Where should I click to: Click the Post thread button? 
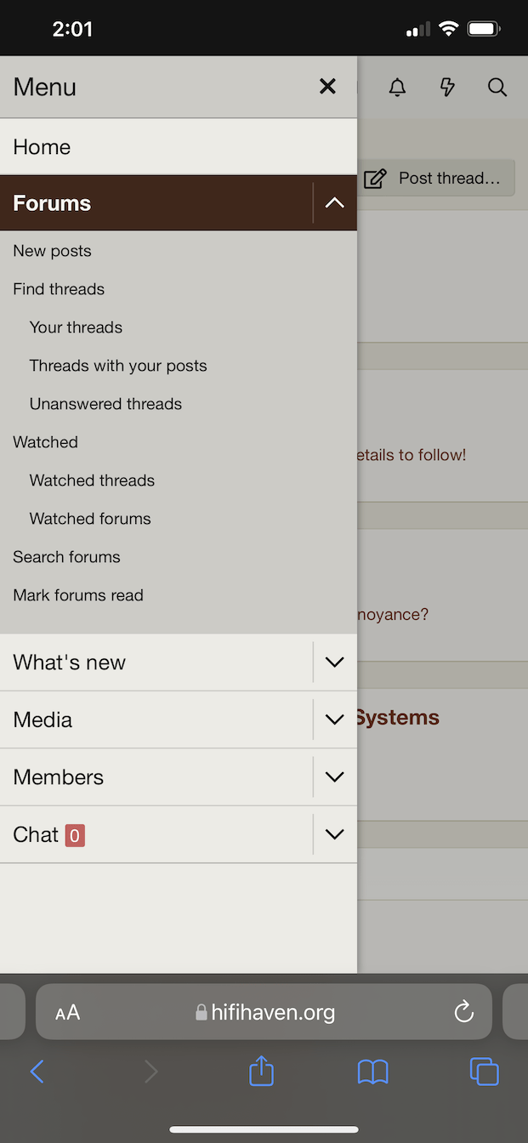pos(435,178)
